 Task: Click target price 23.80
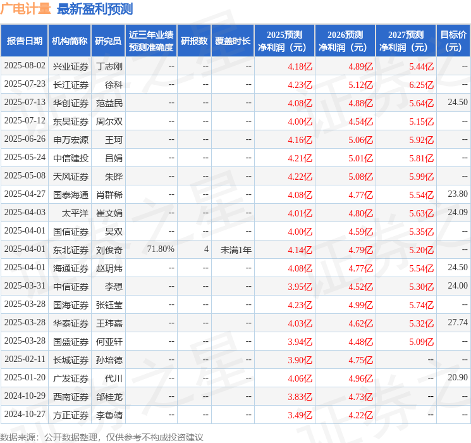pyautogui.click(x=458, y=194)
